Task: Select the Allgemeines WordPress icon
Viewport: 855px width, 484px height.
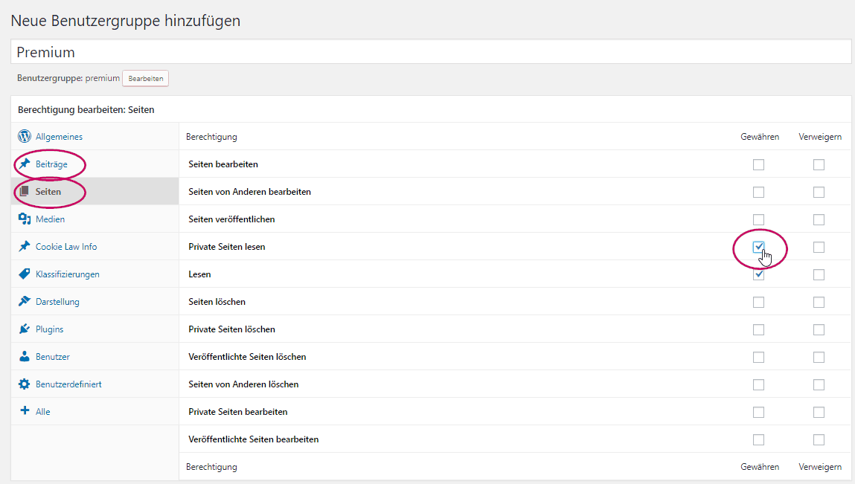Action: [24, 137]
